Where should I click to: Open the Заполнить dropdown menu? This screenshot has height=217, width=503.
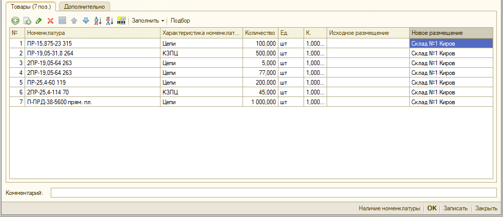pos(148,21)
